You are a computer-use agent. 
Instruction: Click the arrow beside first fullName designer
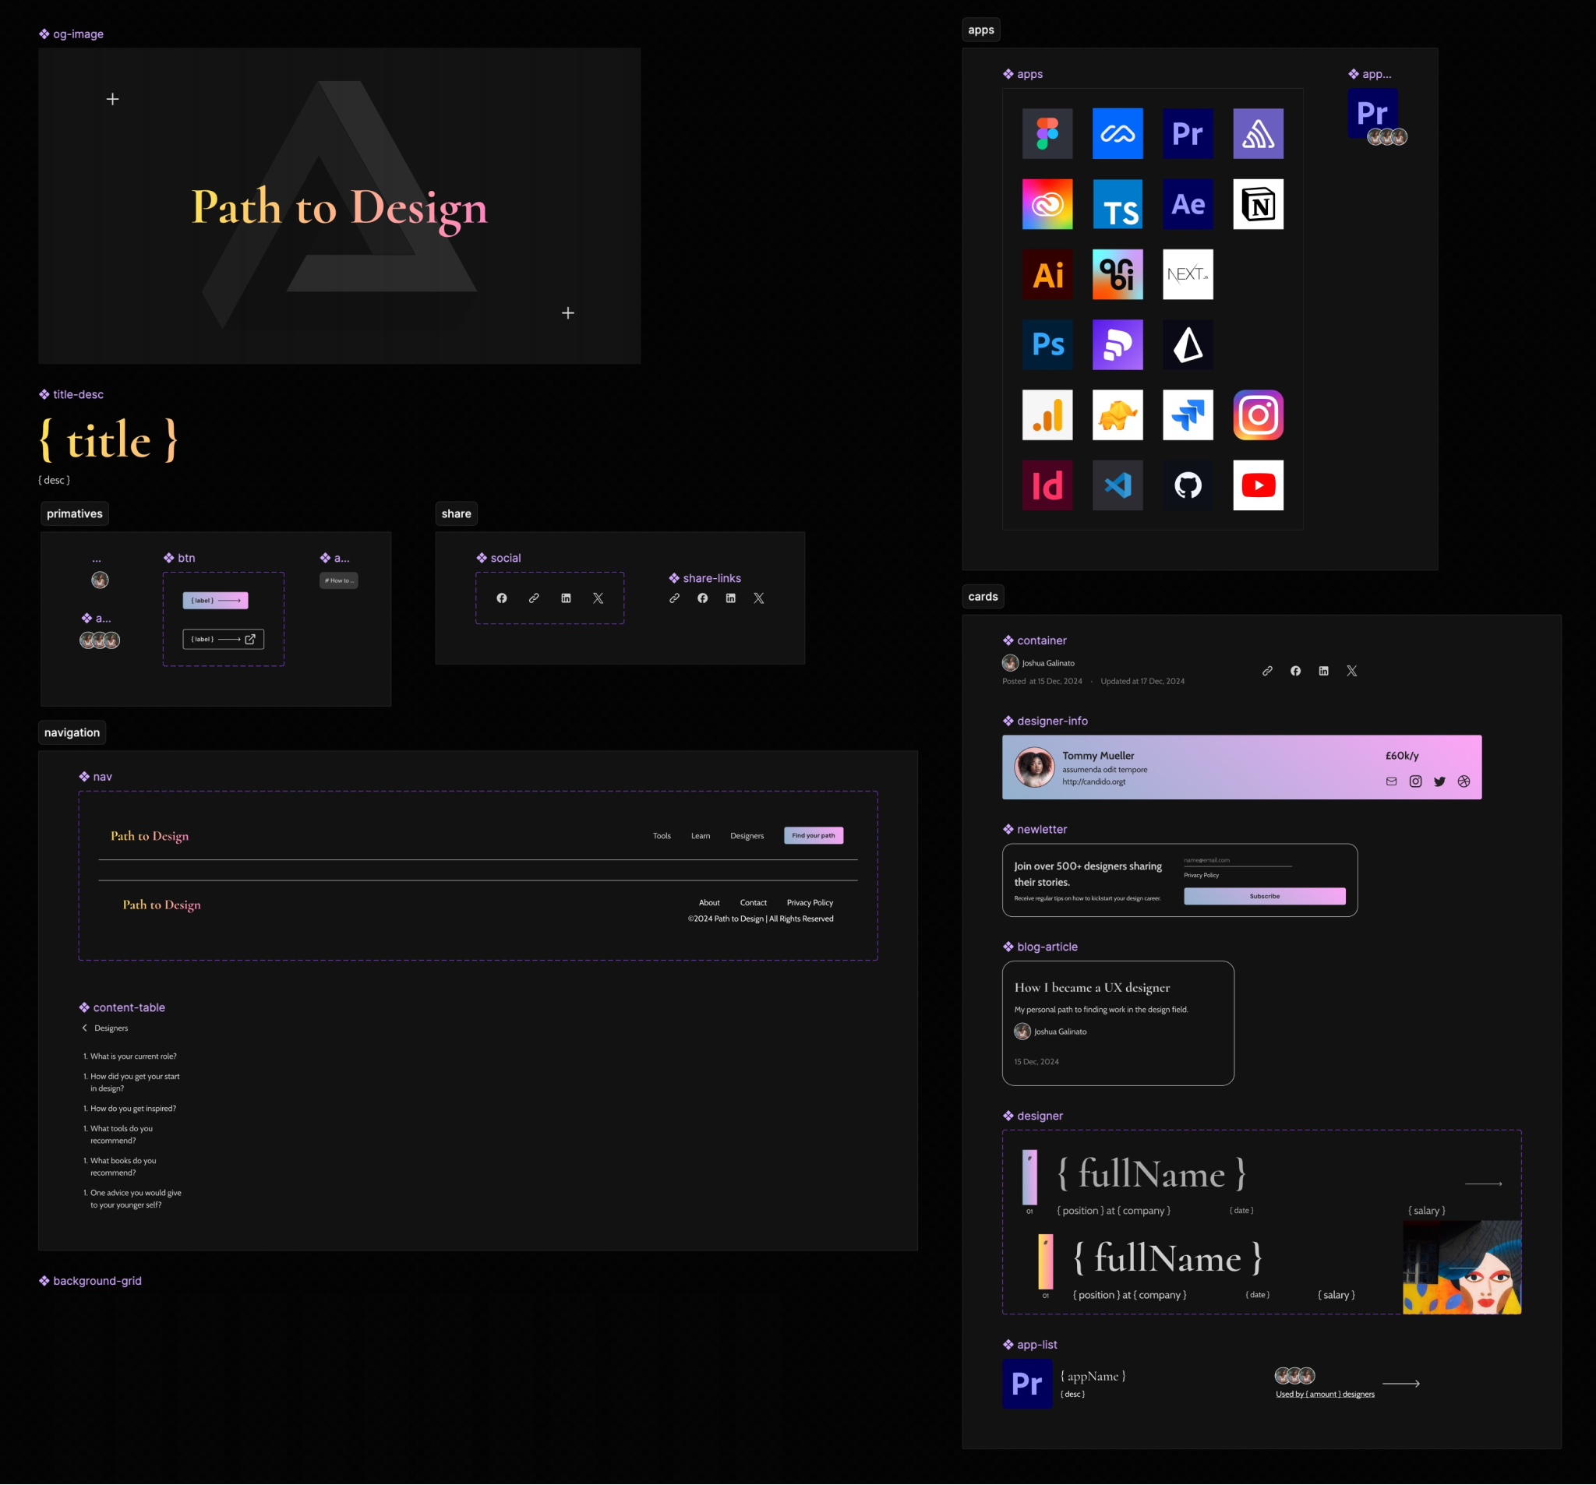(1484, 1183)
